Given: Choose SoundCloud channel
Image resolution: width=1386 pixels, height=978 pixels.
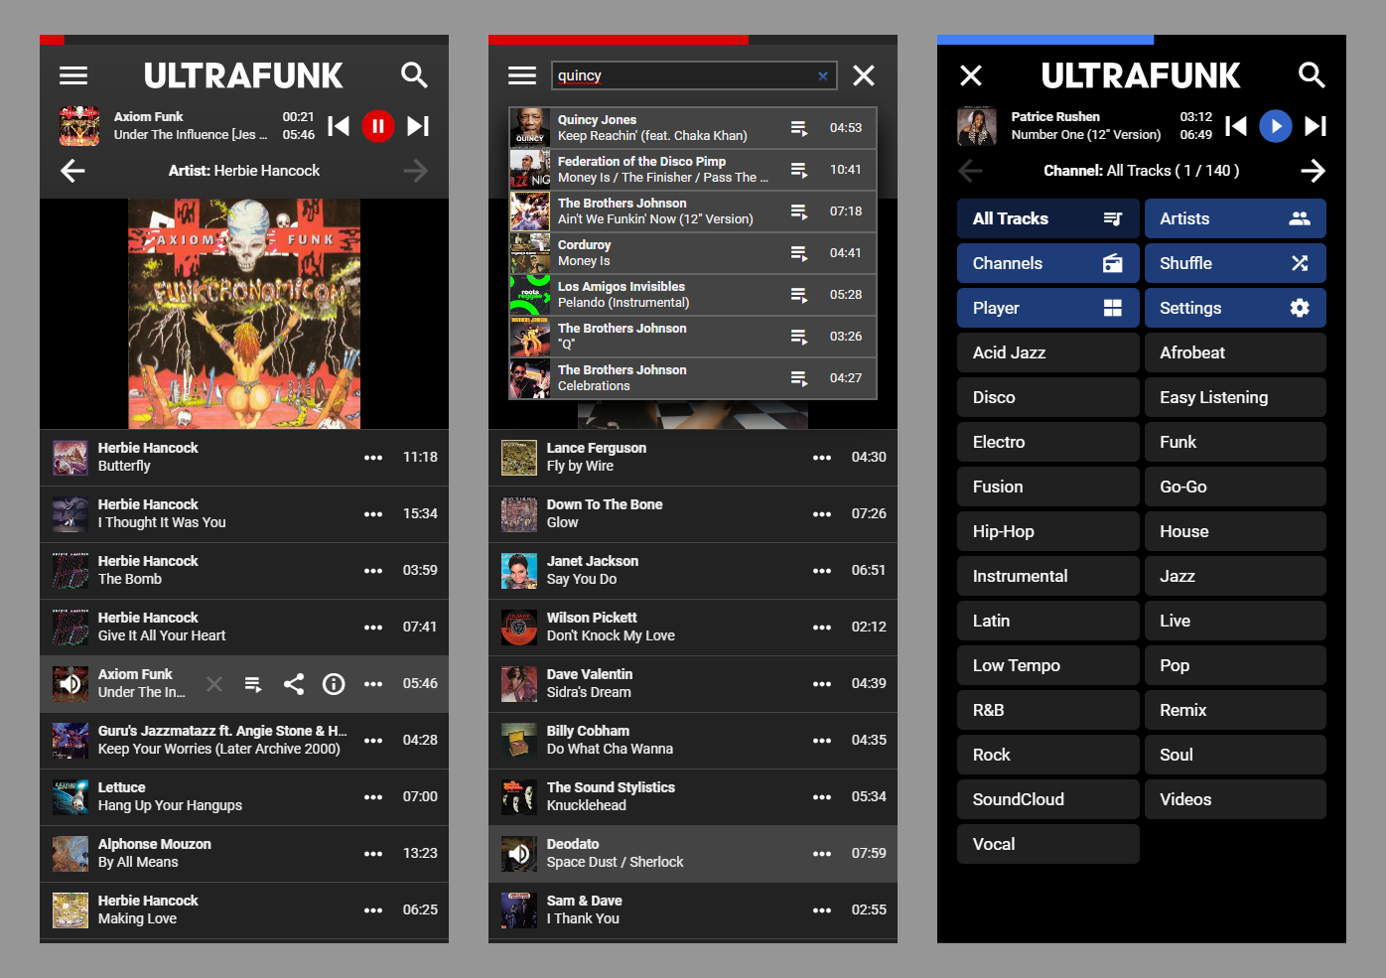Looking at the screenshot, I should coord(1048,799).
